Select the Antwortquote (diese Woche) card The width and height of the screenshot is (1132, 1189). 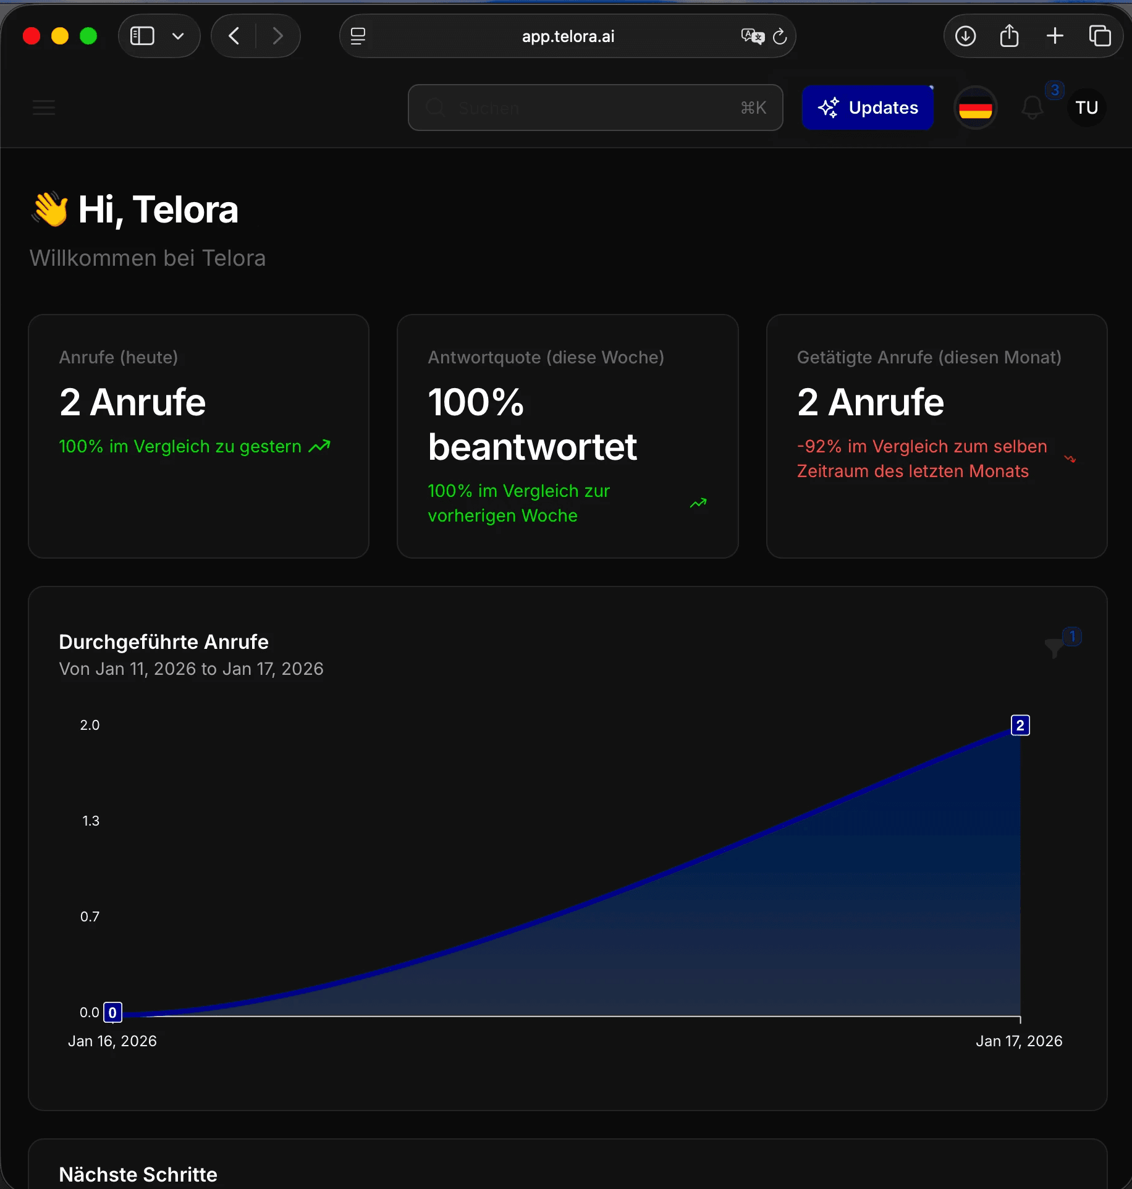point(568,436)
